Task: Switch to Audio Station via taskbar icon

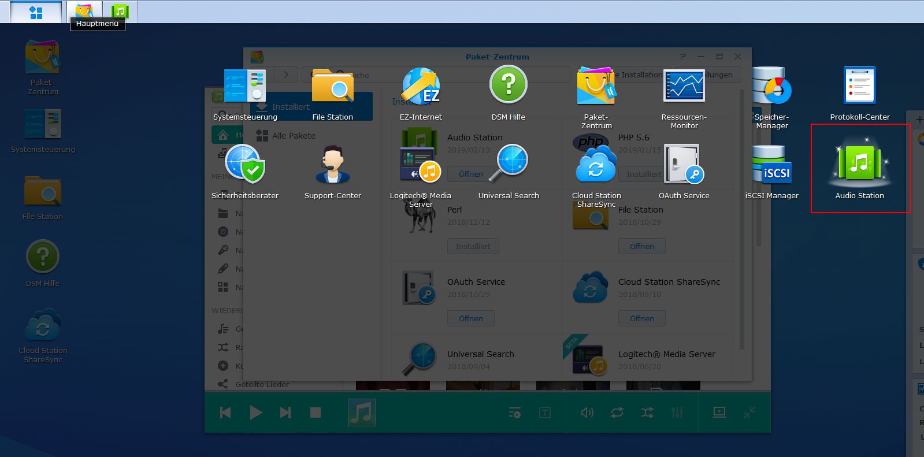Action: click(x=120, y=12)
